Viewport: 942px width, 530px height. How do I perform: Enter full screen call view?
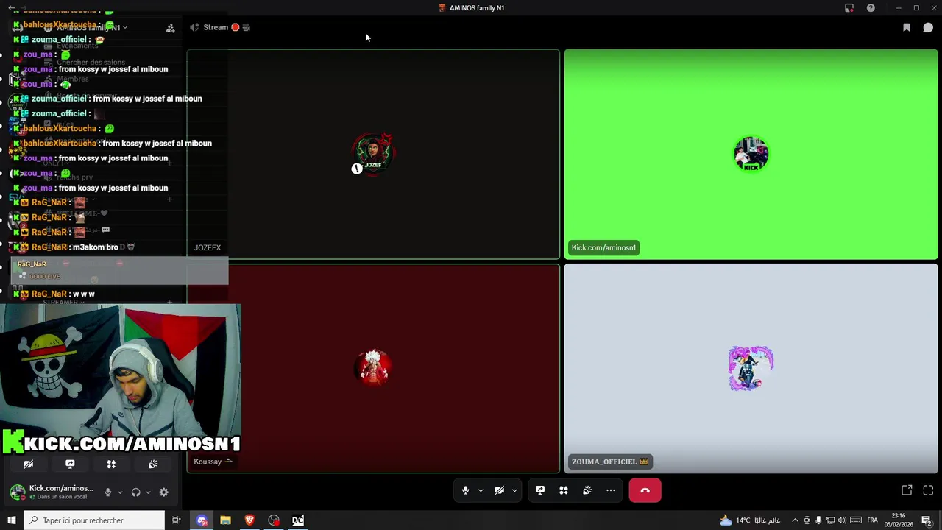(928, 490)
